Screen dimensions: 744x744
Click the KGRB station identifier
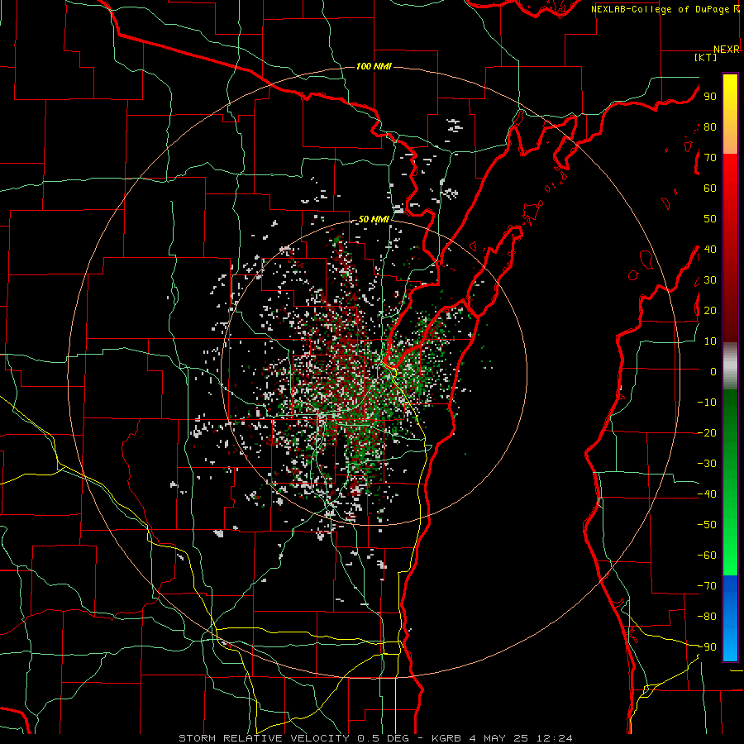[448, 738]
